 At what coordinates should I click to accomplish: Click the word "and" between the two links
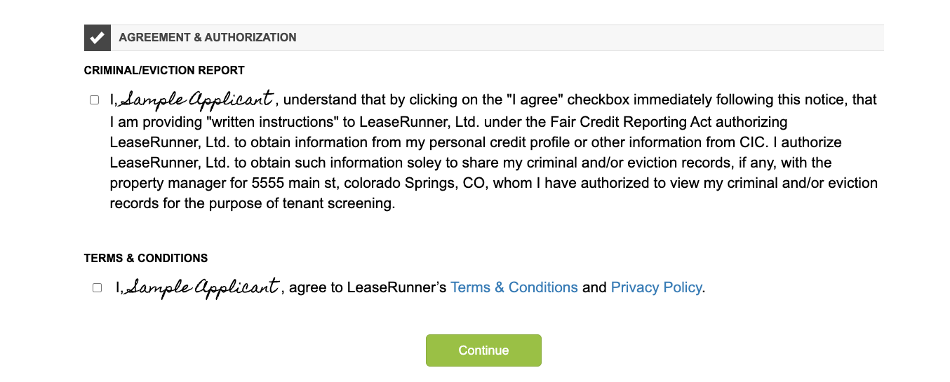(594, 287)
